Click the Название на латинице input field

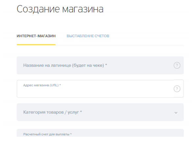(x=100, y=65)
